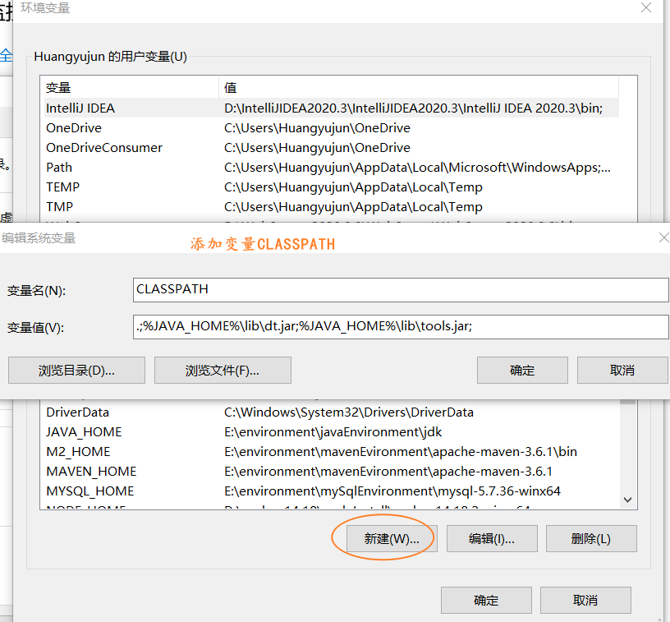670x622 pixels.
Task: Cancel with 取消 in 编辑系统变量 dialog
Action: coord(622,371)
